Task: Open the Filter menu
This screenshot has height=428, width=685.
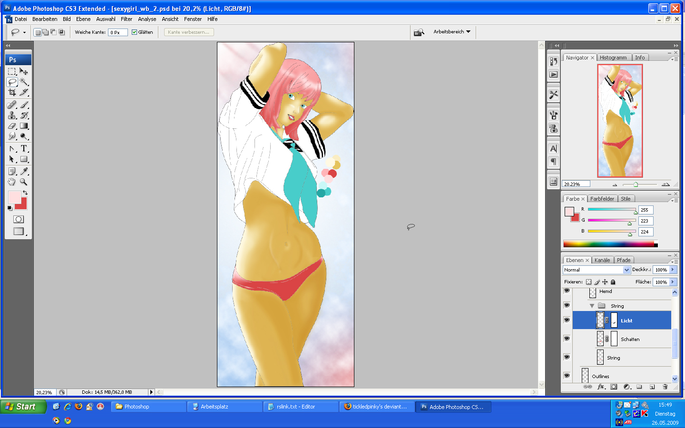Action: 127,19
